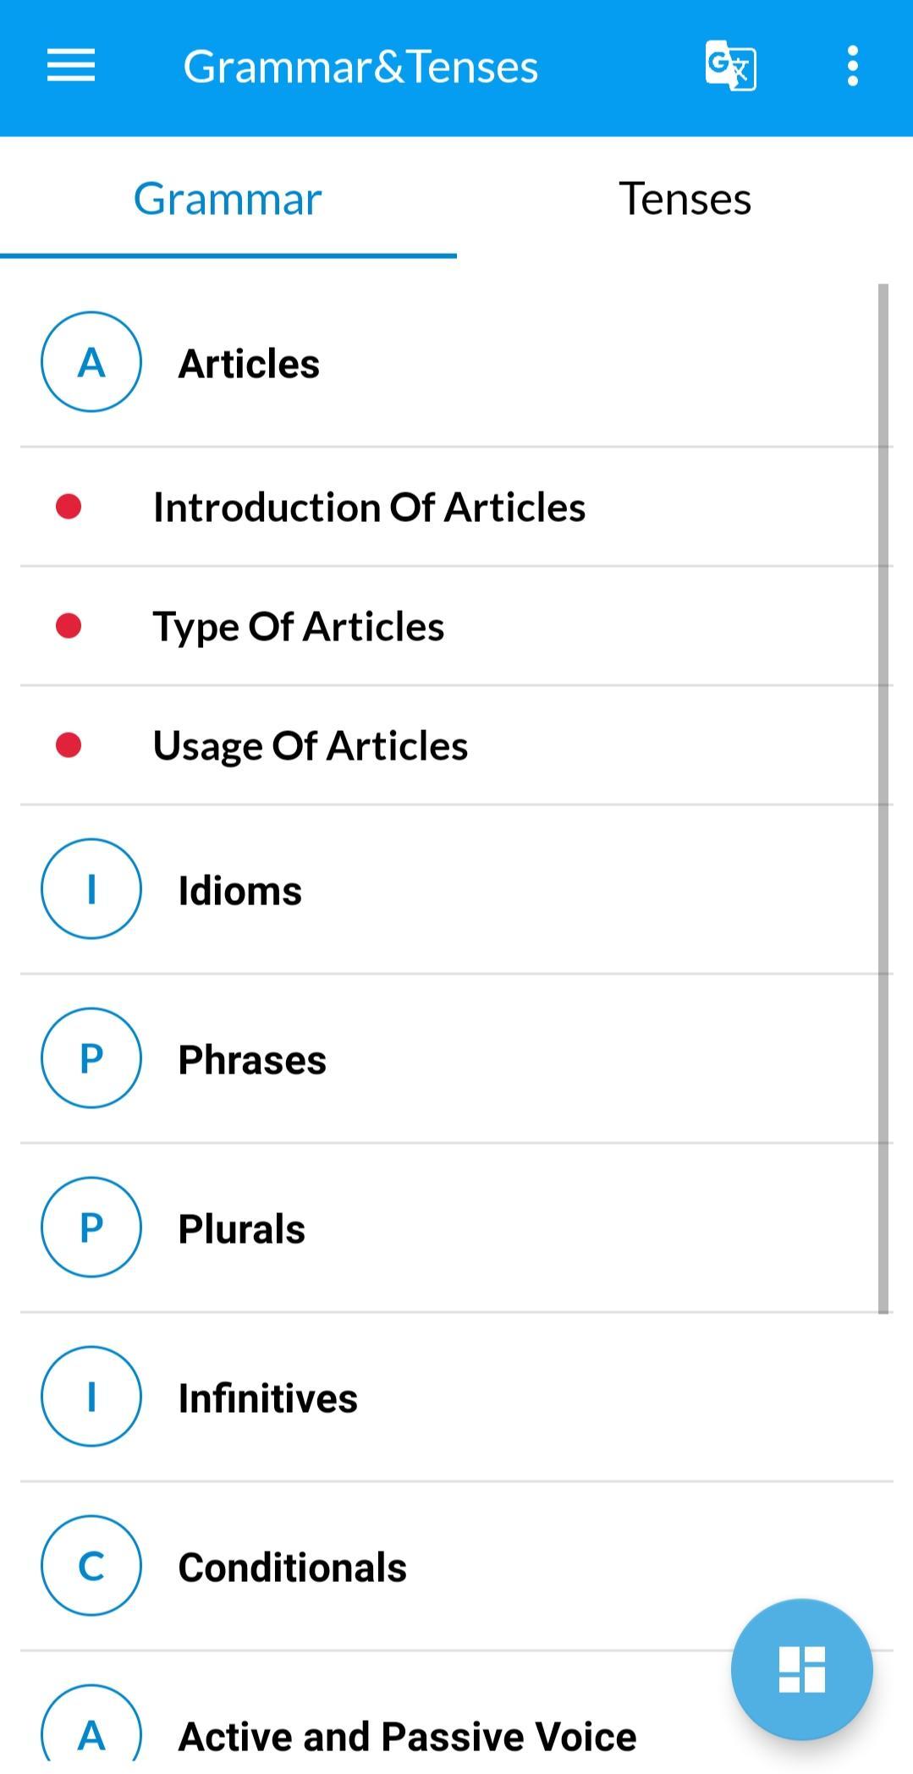
Task: Expand the Infinitives category
Action: [456, 1398]
